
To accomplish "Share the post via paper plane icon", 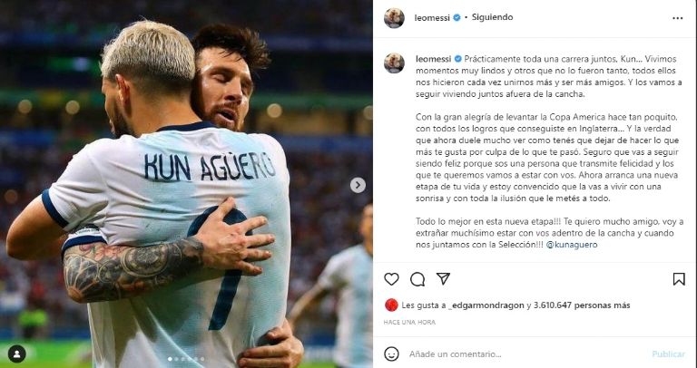I will [x=443, y=278].
